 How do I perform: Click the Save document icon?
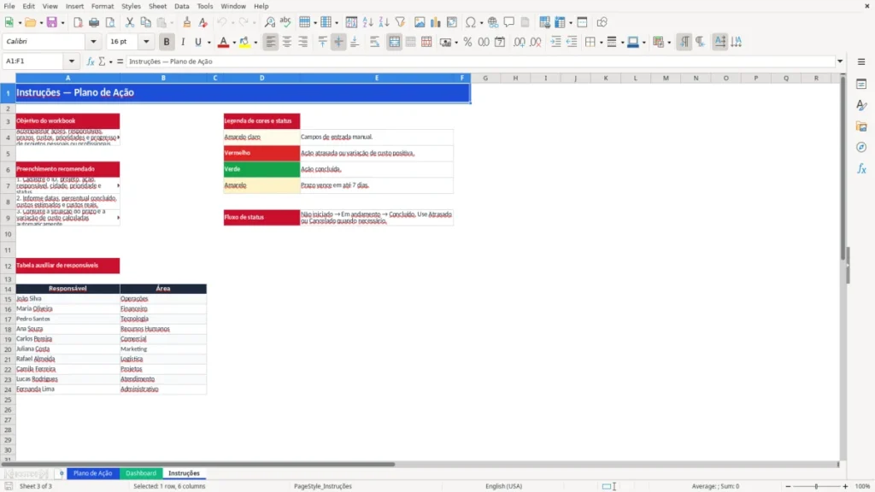tap(52, 22)
